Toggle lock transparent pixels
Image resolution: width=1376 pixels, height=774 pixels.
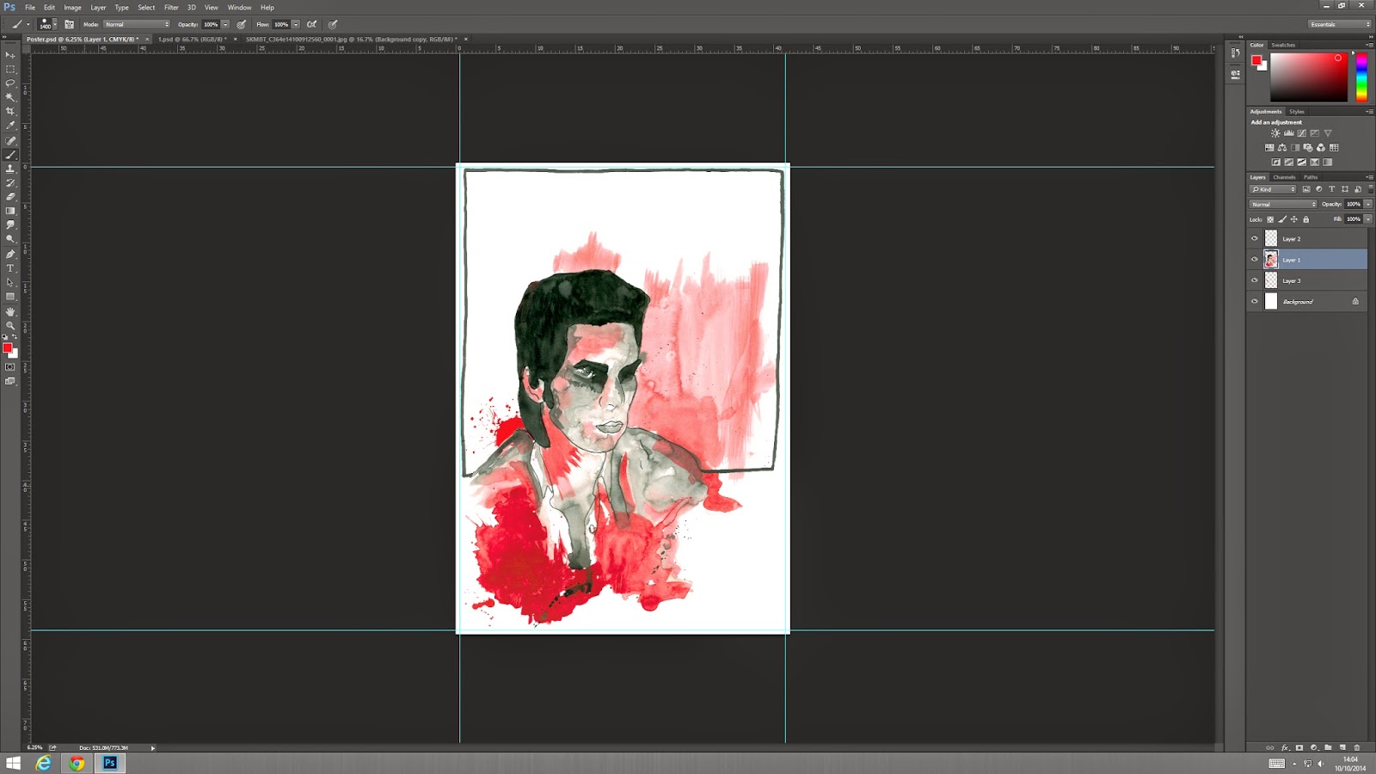coord(1270,219)
